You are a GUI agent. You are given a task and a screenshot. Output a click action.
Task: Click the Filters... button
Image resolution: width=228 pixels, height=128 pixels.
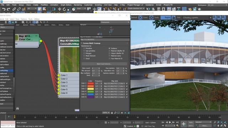(x=205, y=126)
